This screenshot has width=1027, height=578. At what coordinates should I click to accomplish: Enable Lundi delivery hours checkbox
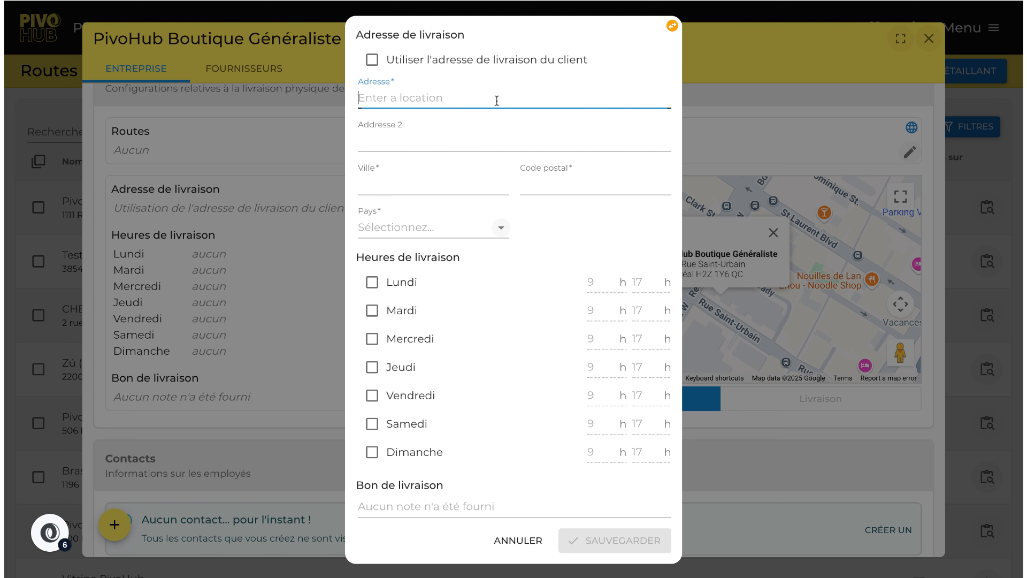pos(372,282)
